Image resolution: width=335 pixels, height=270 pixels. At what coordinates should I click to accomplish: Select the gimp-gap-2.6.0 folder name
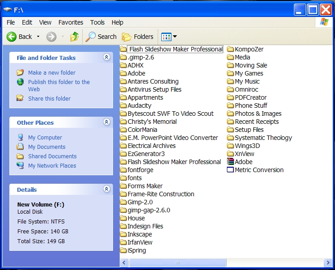tap(149, 210)
